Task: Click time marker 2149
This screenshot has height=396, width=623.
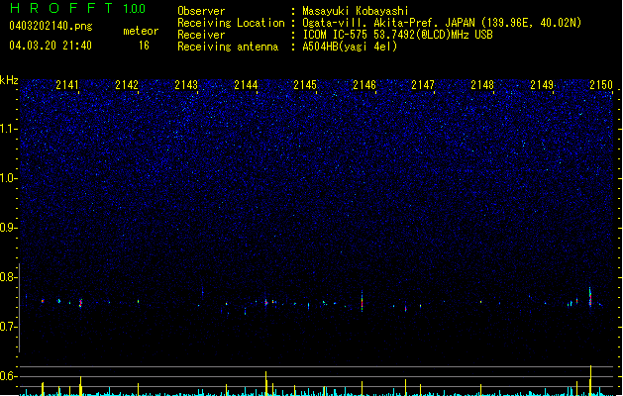Action: pos(542,84)
